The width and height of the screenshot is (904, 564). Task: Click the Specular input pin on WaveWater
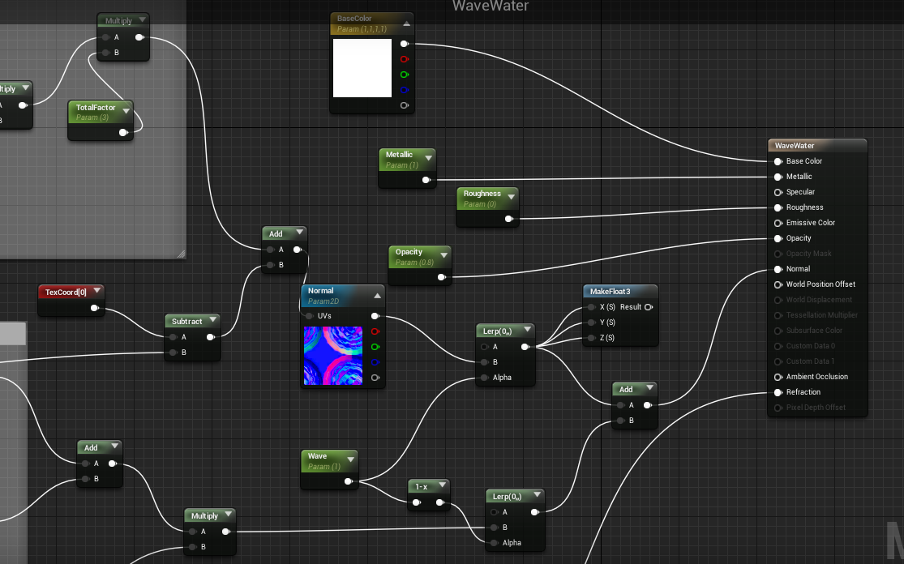(x=778, y=192)
